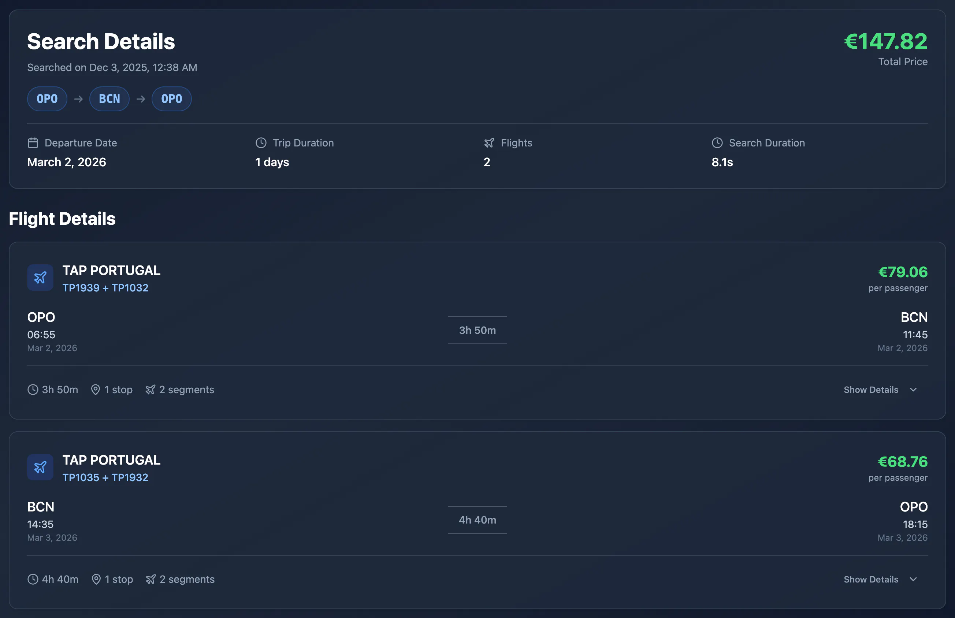Click TAP PORTUGAL name in second flight card
The image size is (955, 618).
(112, 460)
